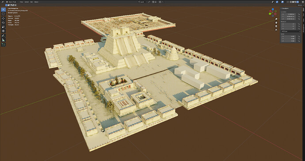The width and height of the screenshot is (305, 161).
Task: Open the Local transform orientation dropdown
Action: click(143, 2)
